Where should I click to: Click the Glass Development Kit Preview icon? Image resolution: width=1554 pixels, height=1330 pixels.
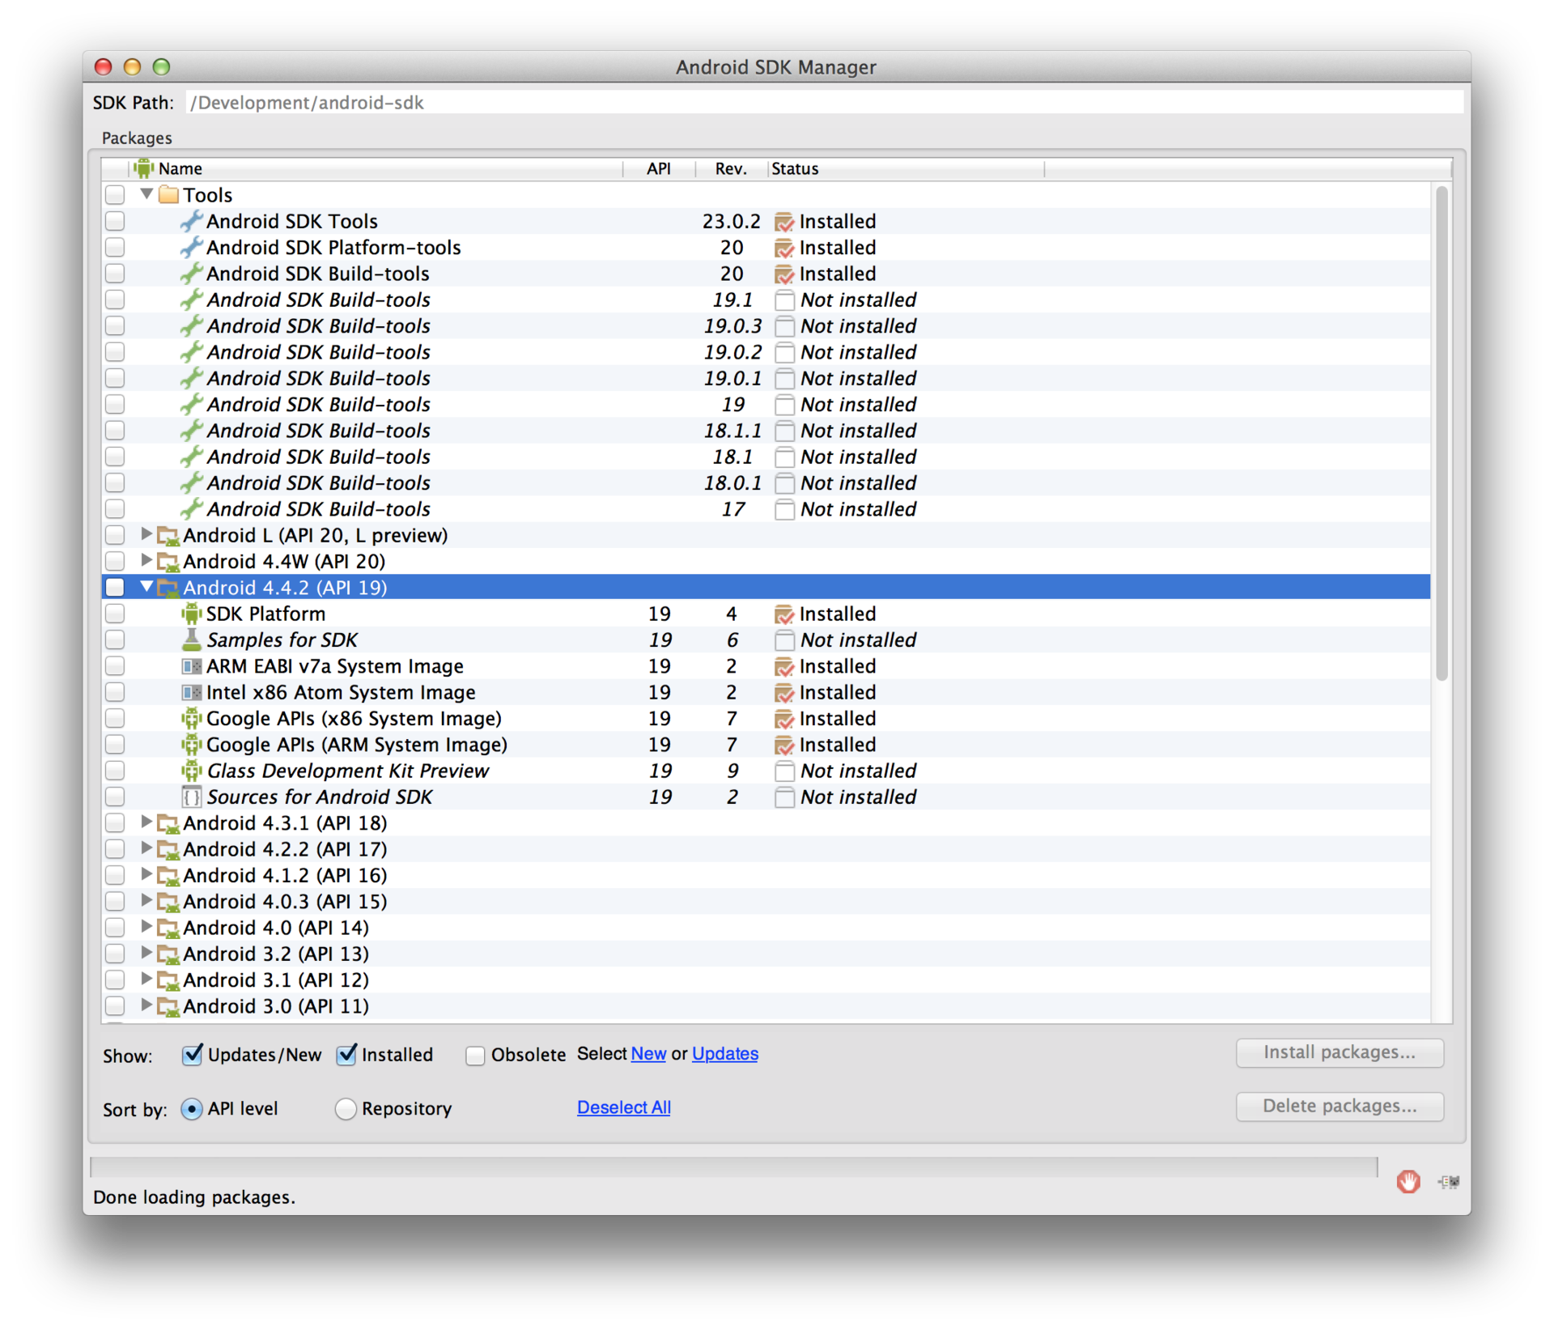[x=191, y=771]
